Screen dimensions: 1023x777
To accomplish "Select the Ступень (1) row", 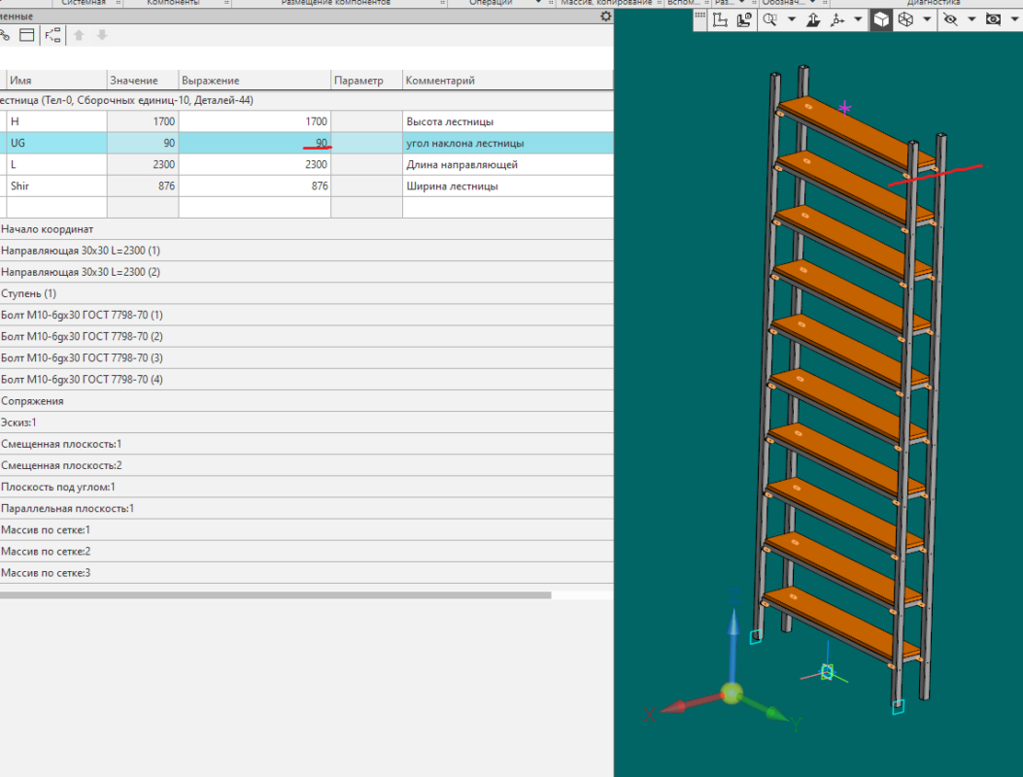I will (307, 293).
